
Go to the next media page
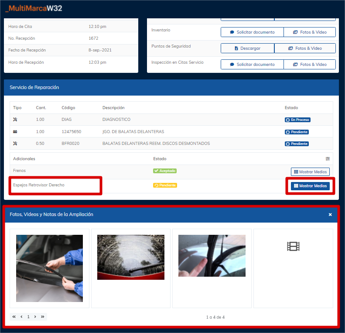[x=35, y=317]
